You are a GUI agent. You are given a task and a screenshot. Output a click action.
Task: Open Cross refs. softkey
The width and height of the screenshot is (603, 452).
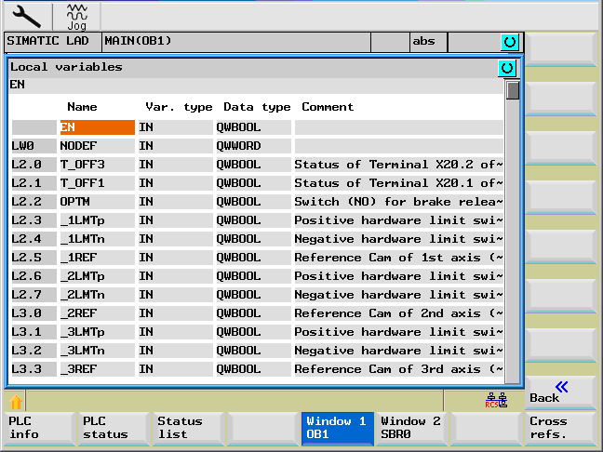[x=559, y=428]
